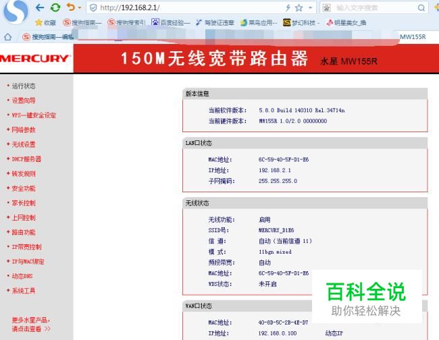This screenshot has height=340, width=439.
Task: Open the bookmark with the red flower icon
Action: [346, 23]
